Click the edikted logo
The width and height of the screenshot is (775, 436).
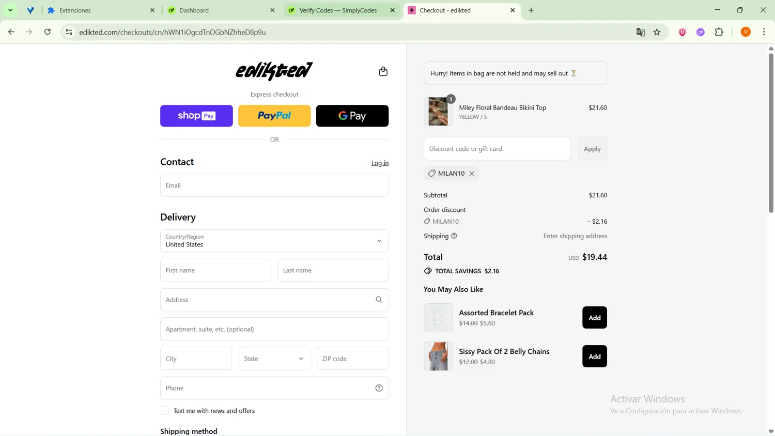274,71
